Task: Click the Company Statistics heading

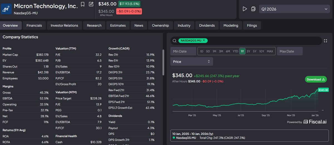Action: (x=20, y=37)
